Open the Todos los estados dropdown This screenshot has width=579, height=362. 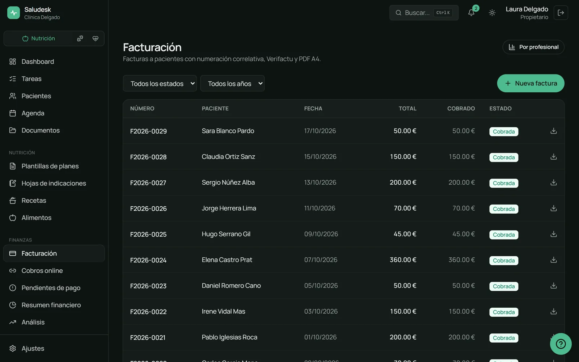click(x=160, y=84)
